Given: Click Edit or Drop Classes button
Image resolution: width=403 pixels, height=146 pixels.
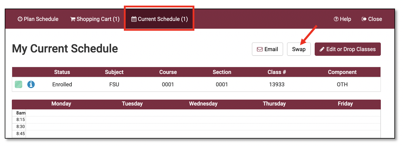Looking at the screenshot, I should pyautogui.click(x=348, y=49).
